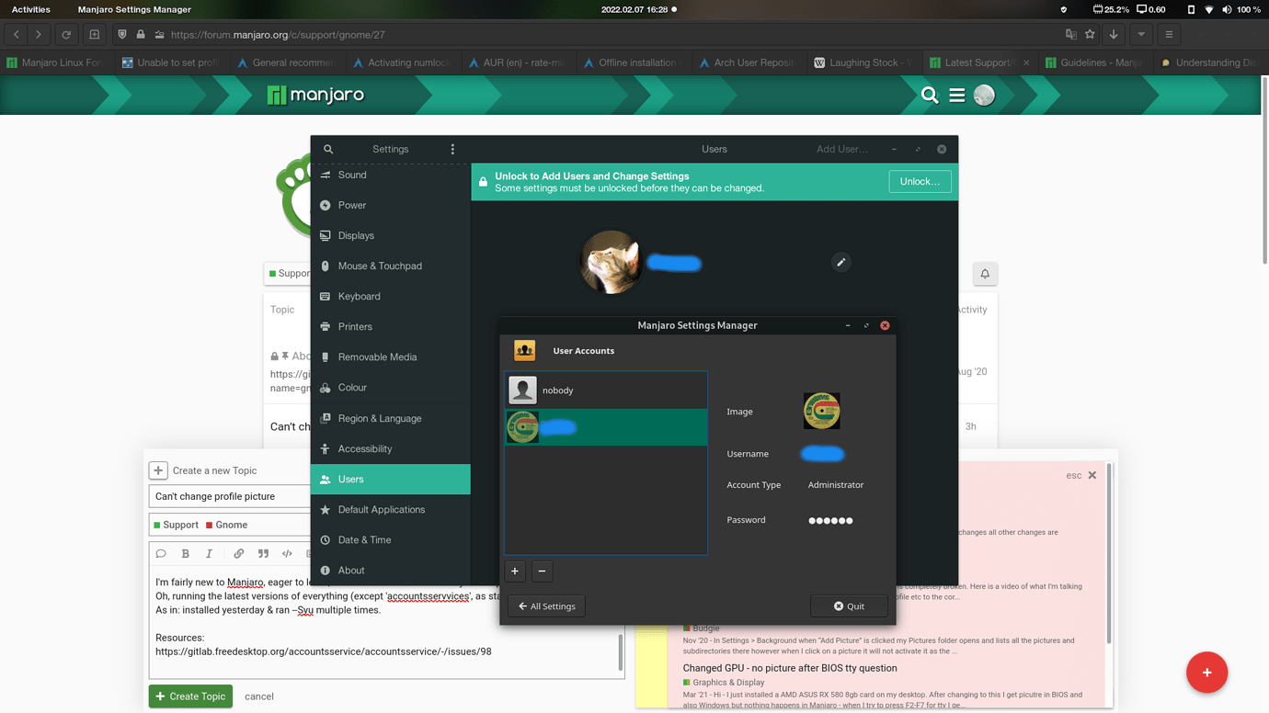1269x713 pixels.
Task: Open About in Settings sidebar
Action: pyautogui.click(x=391, y=570)
